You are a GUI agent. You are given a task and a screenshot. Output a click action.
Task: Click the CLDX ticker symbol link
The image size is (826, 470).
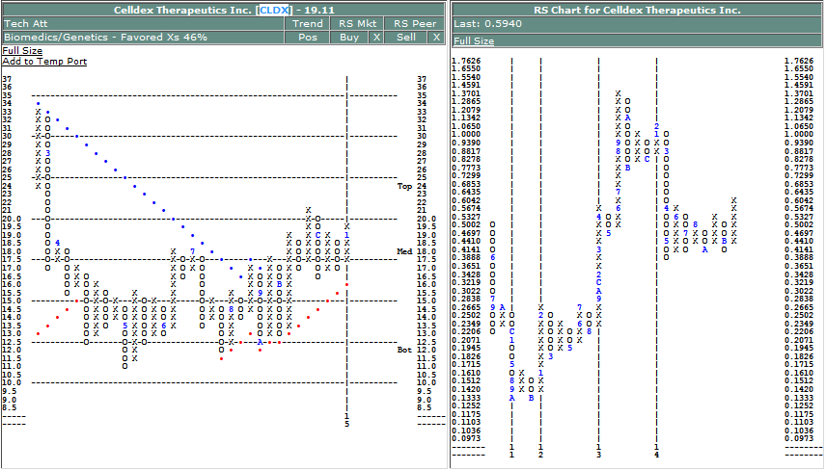(x=274, y=10)
